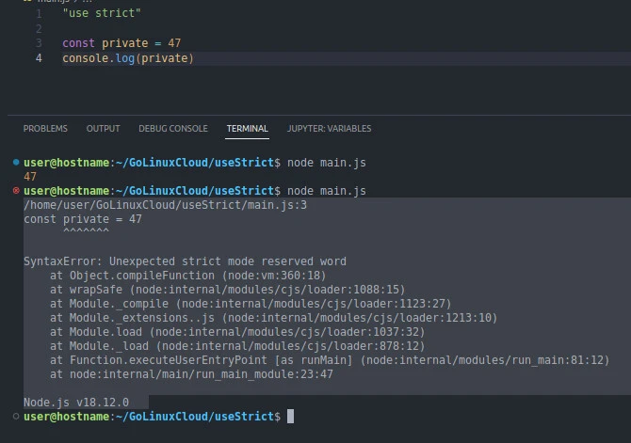Switch to the OUTPUT tab
This screenshot has height=443, width=631.
(x=103, y=129)
